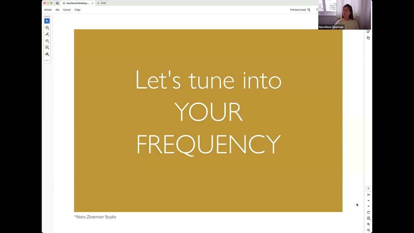
Task: Go to previous page with up chevron
Action: pyautogui.click(x=368, y=201)
